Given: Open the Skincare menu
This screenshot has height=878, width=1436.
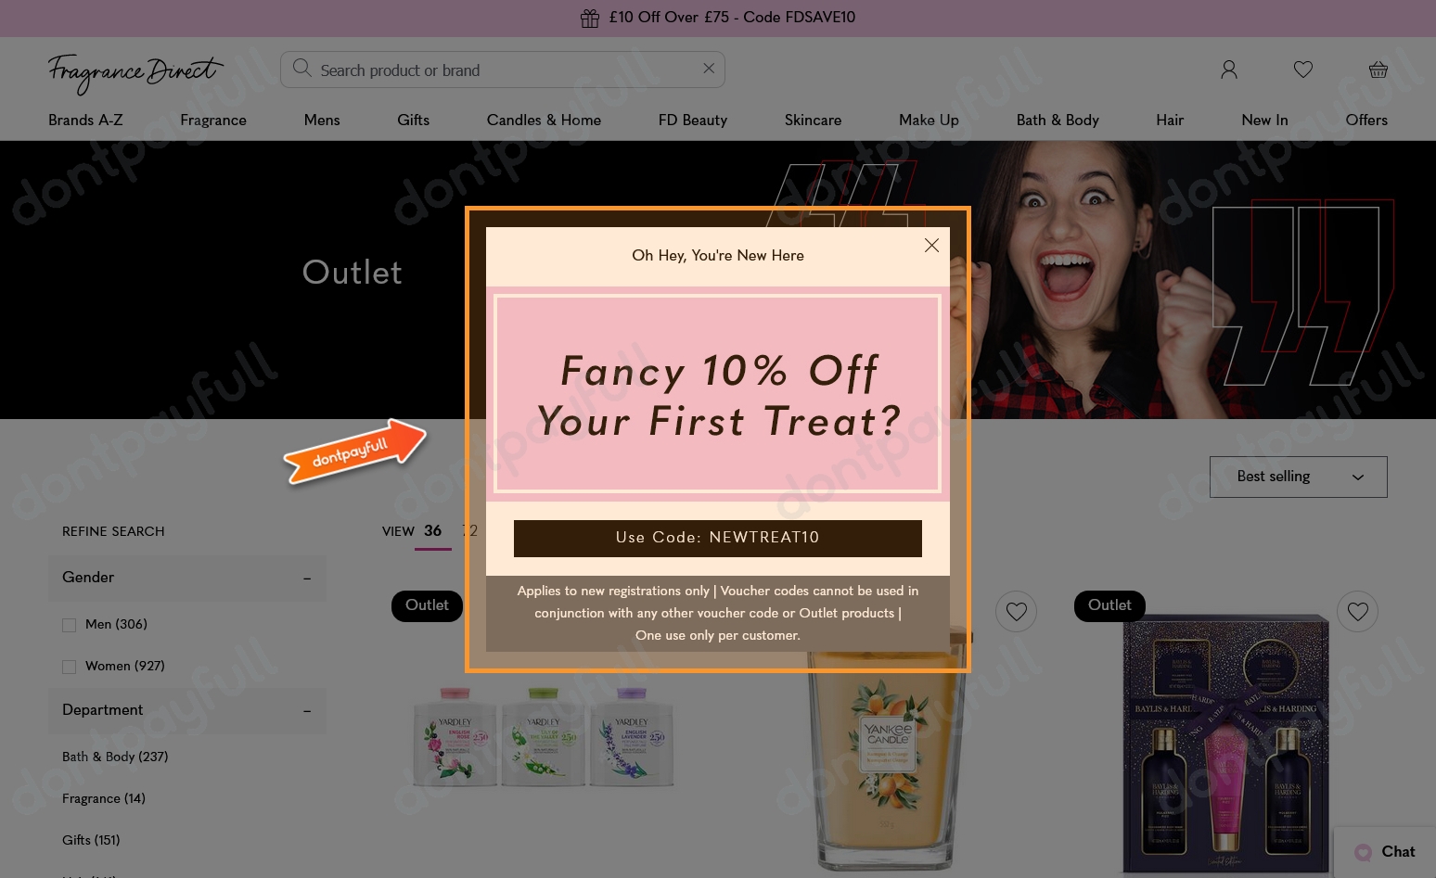Looking at the screenshot, I should click(813, 121).
